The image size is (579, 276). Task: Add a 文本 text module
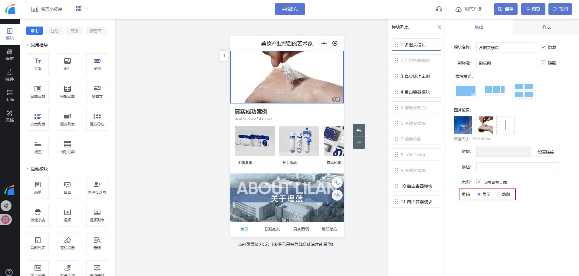[x=38, y=64]
